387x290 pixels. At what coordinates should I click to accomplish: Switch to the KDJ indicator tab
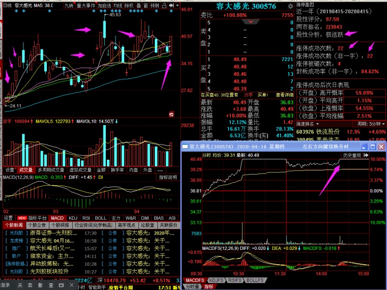[73, 218]
